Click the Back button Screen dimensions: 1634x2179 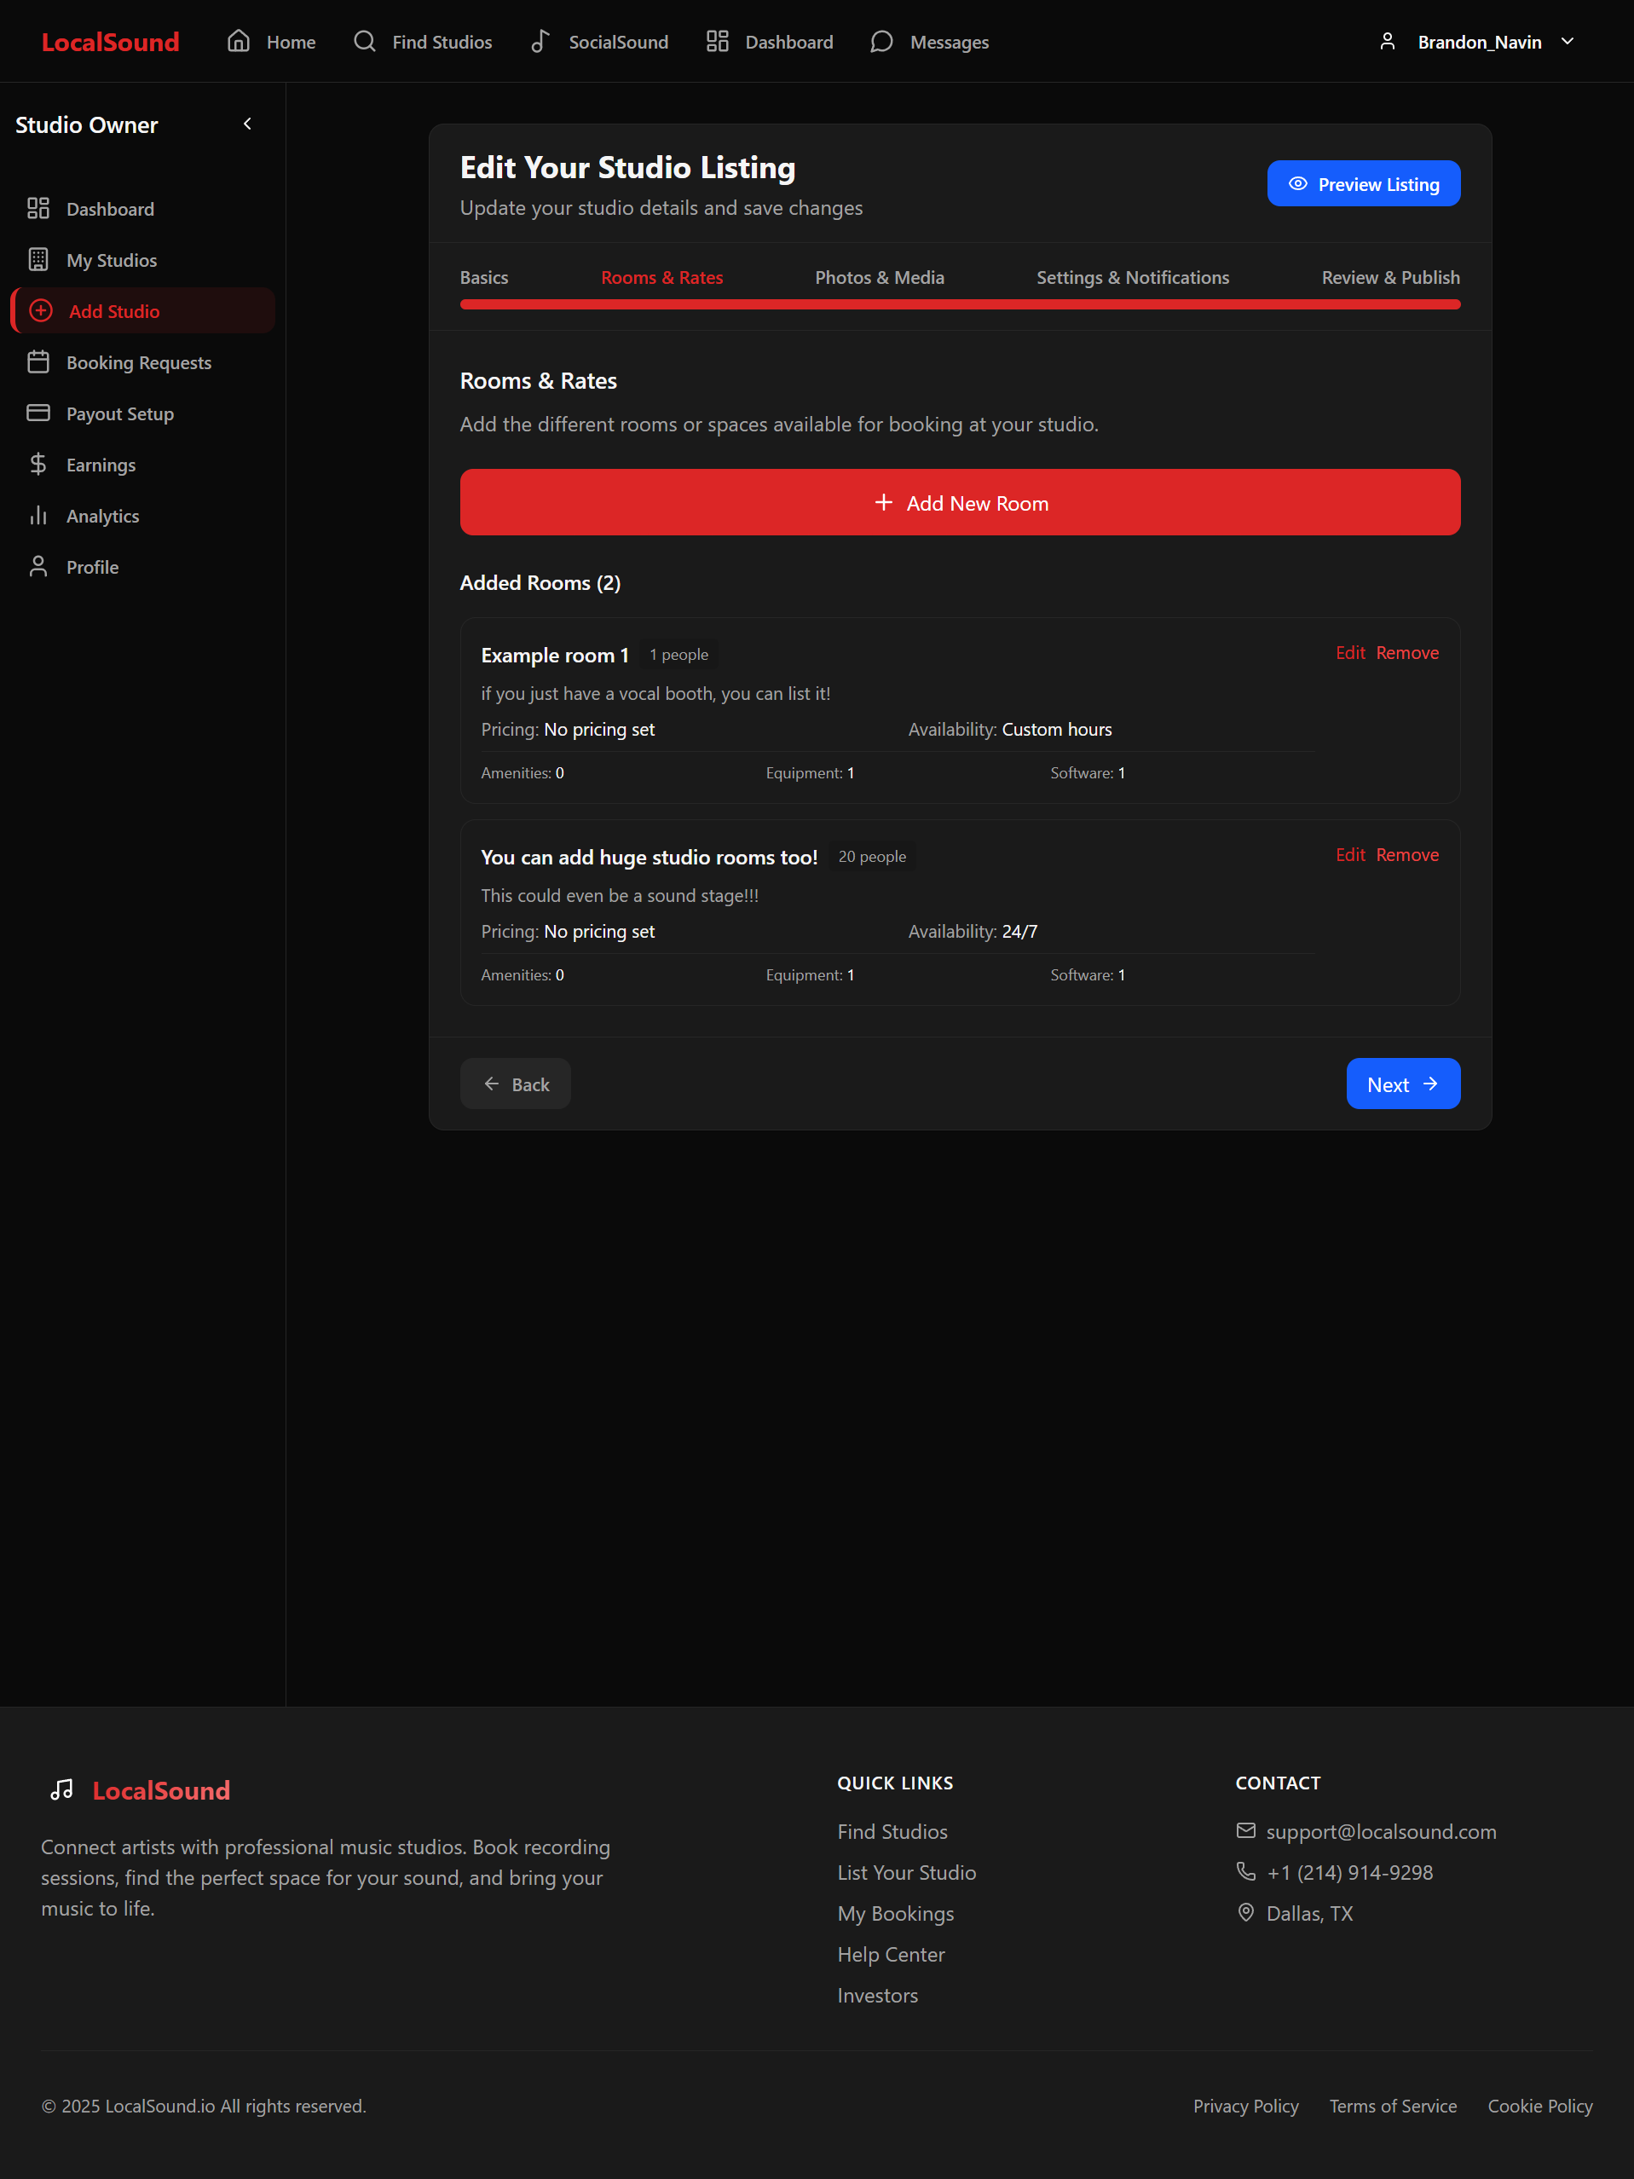coord(515,1084)
